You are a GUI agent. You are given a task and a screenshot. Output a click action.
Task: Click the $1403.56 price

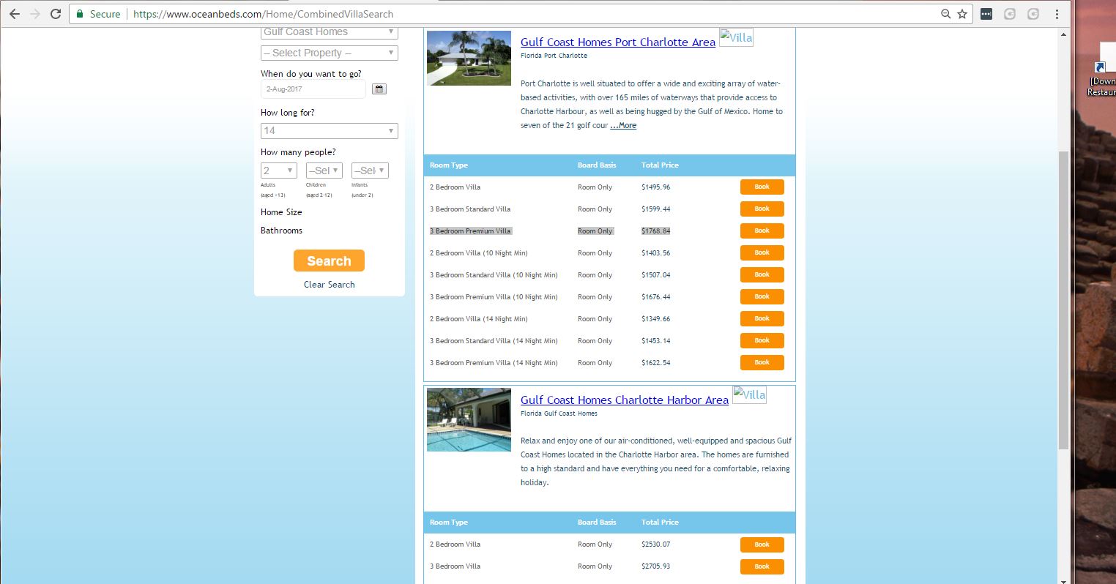pyautogui.click(x=656, y=253)
